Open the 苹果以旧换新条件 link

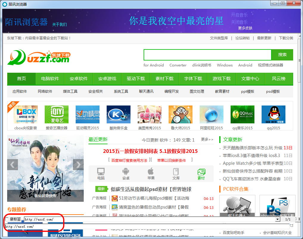click(x=172, y=160)
